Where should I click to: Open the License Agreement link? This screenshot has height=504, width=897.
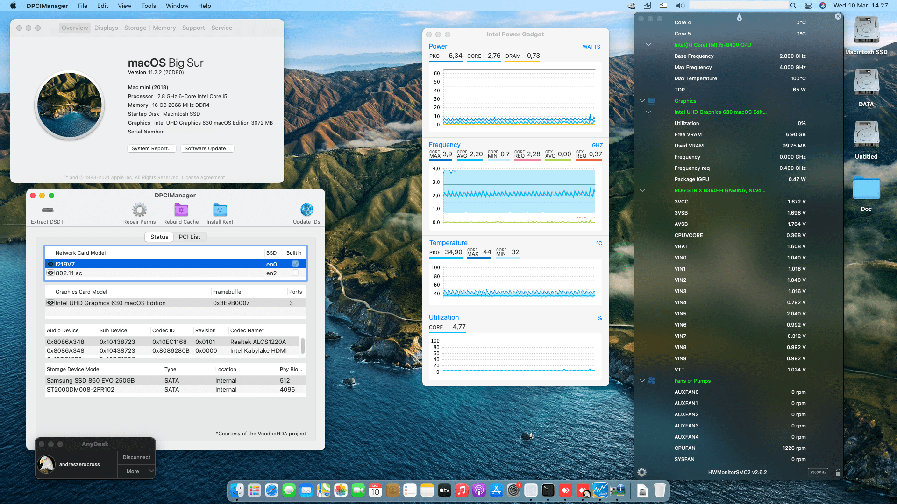point(203,177)
